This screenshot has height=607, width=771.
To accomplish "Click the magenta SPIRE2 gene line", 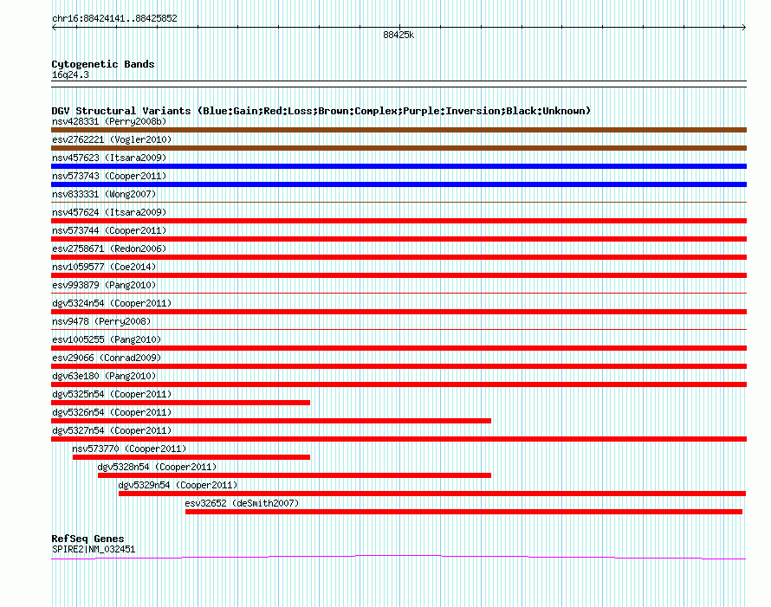I will [x=398, y=557].
